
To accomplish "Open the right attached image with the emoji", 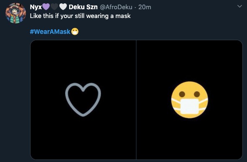I will [189, 100].
